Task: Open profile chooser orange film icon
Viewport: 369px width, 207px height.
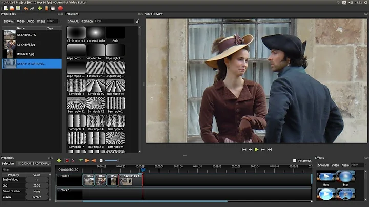Action: tap(46, 8)
